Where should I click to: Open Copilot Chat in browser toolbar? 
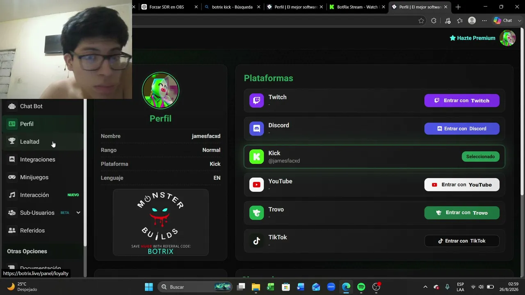click(x=503, y=20)
